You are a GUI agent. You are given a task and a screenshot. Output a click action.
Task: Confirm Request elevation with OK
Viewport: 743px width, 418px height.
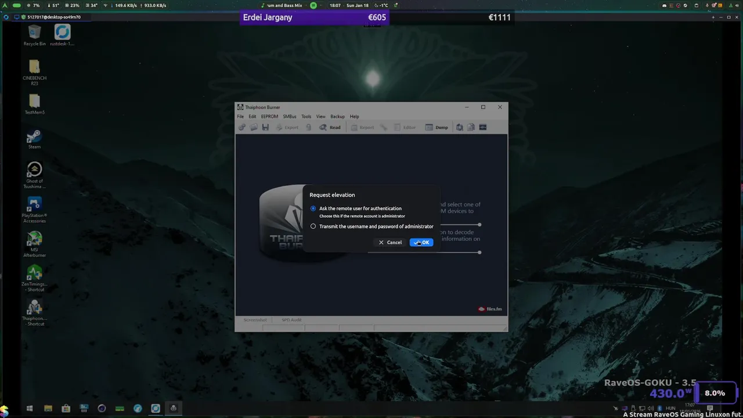point(421,243)
